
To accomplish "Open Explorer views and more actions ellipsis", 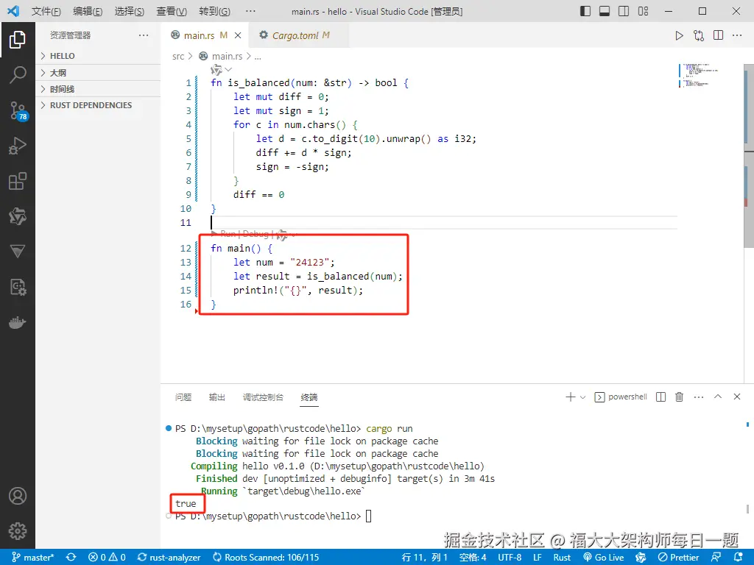I will pos(144,35).
